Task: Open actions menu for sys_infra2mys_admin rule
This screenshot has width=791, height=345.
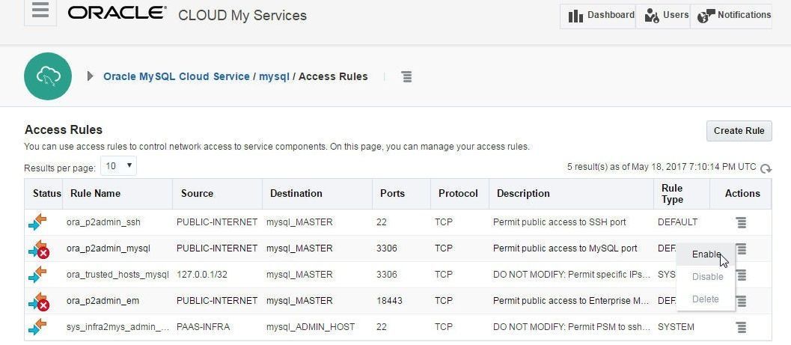Action: [741, 327]
